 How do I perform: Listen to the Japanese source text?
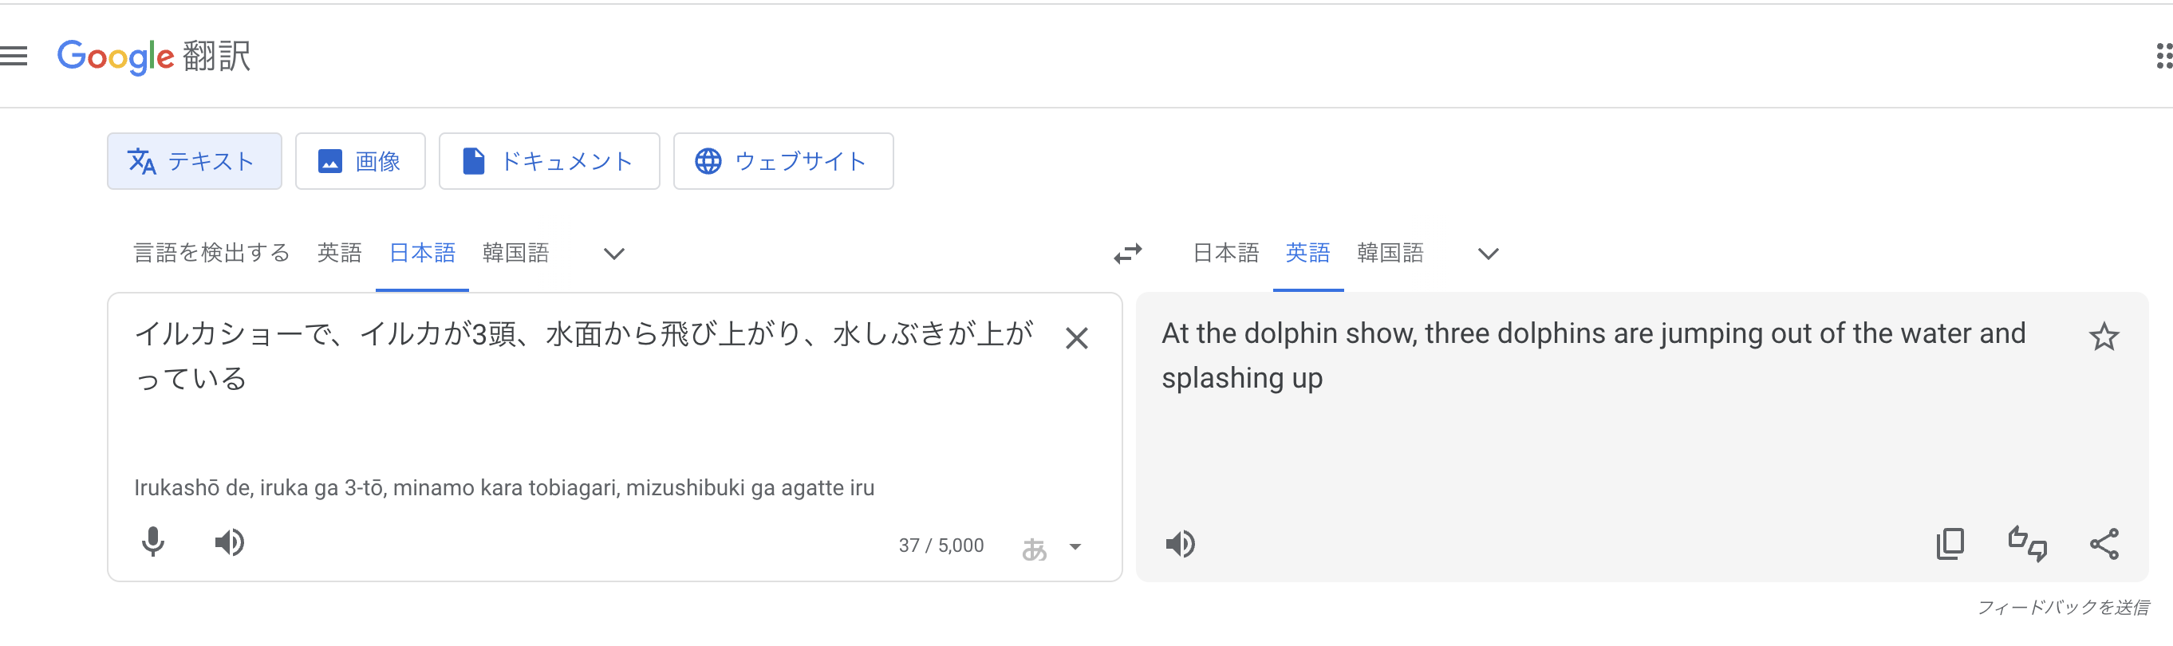click(x=229, y=542)
